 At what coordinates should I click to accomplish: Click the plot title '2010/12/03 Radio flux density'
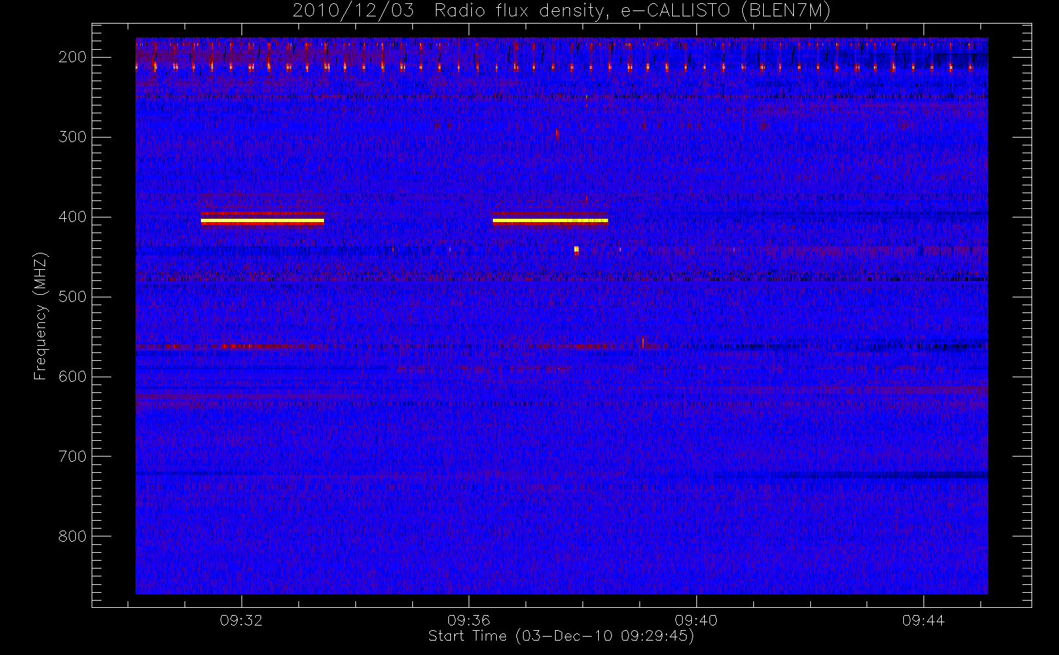coord(562,10)
